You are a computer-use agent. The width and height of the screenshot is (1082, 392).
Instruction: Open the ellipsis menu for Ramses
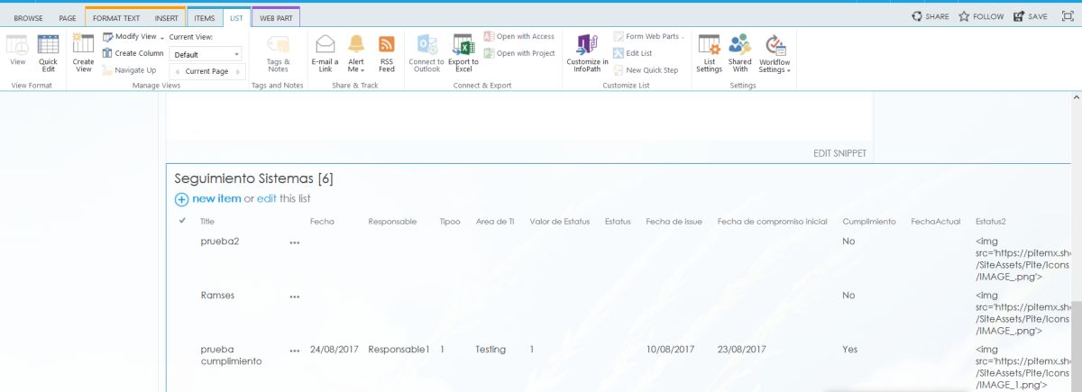point(294,296)
